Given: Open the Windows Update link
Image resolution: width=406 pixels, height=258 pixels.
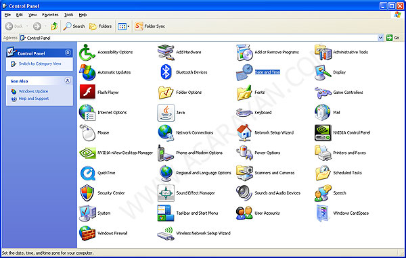Looking at the screenshot, I should click(x=33, y=91).
